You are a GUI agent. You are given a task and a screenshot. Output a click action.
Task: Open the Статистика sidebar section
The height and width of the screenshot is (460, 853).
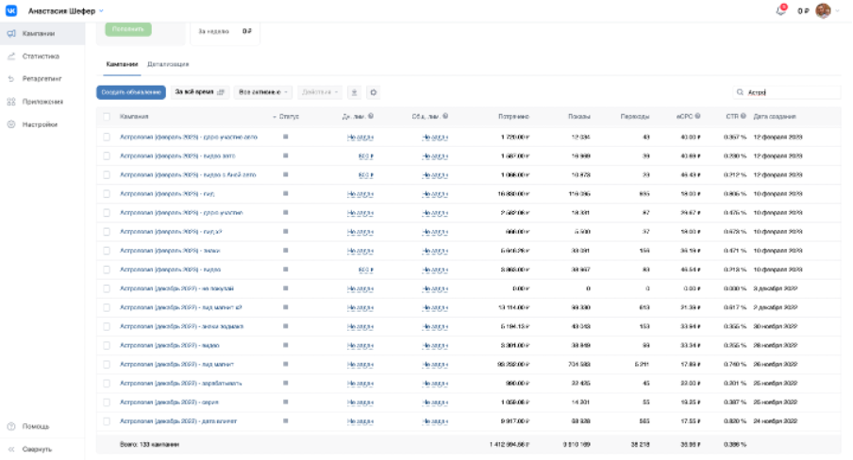(x=40, y=57)
